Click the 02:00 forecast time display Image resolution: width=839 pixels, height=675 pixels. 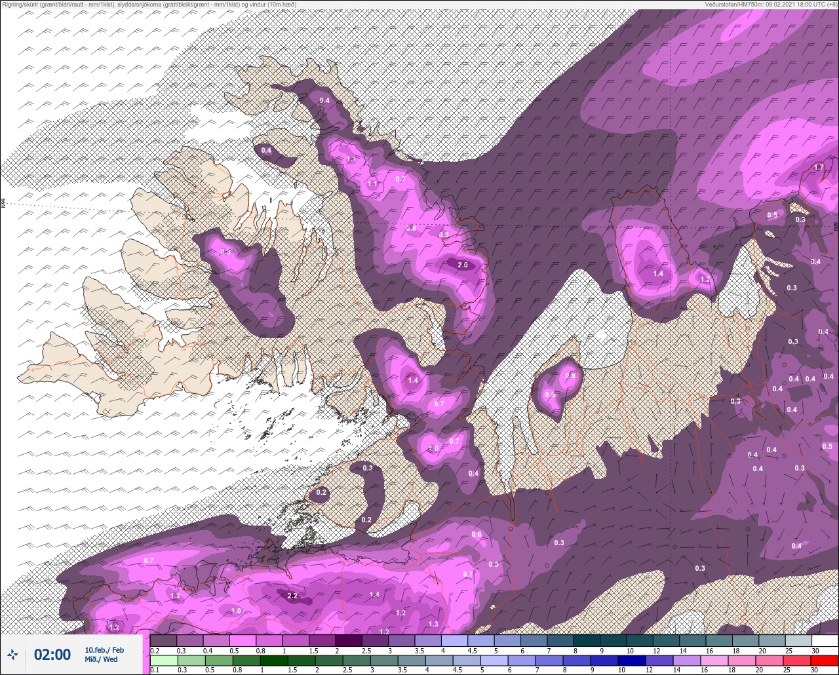click(52, 655)
